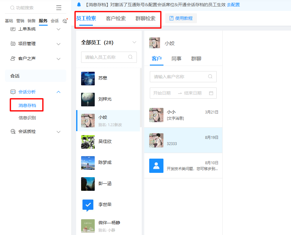Open the 基础 top navigation tab
The width and height of the screenshot is (291, 235).
[x=9, y=21]
